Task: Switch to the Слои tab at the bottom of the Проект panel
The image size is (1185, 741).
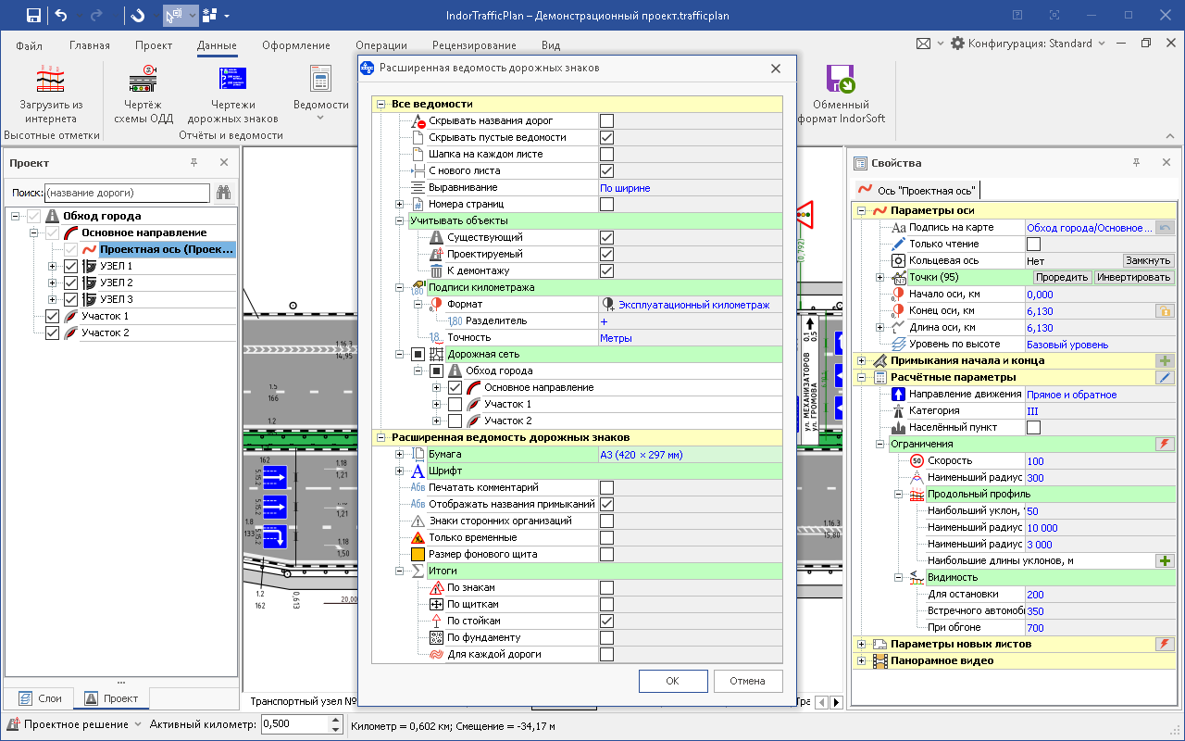Action: 40,698
